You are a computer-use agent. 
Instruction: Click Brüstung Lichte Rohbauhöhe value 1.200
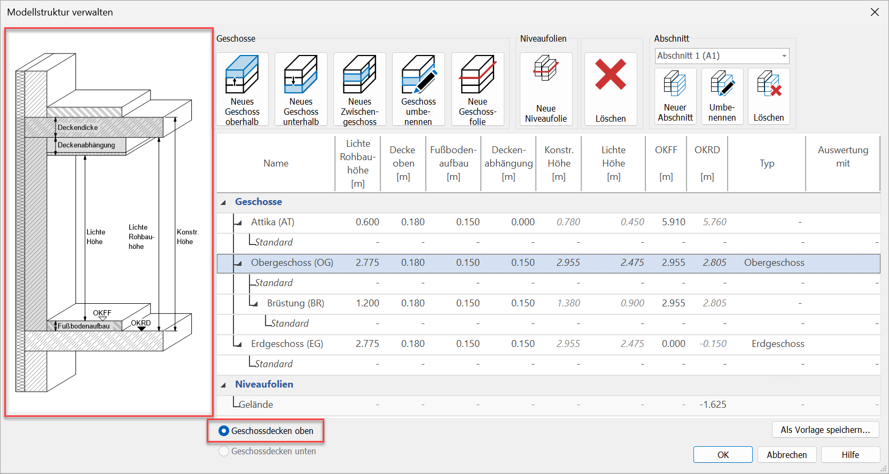[368, 303]
